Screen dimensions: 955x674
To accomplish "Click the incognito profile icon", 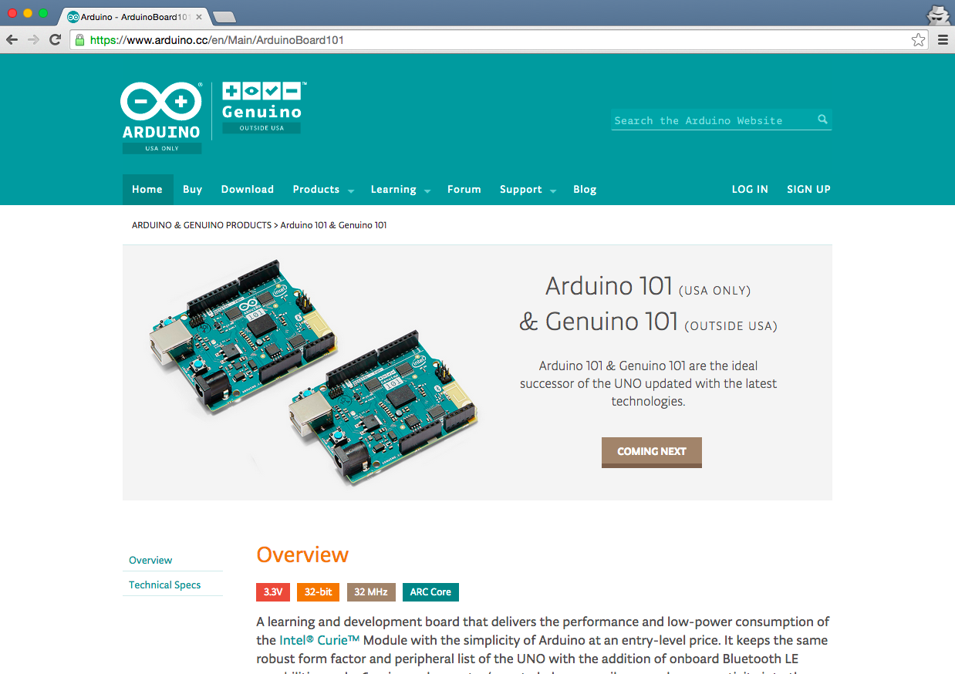I will tap(937, 14).
